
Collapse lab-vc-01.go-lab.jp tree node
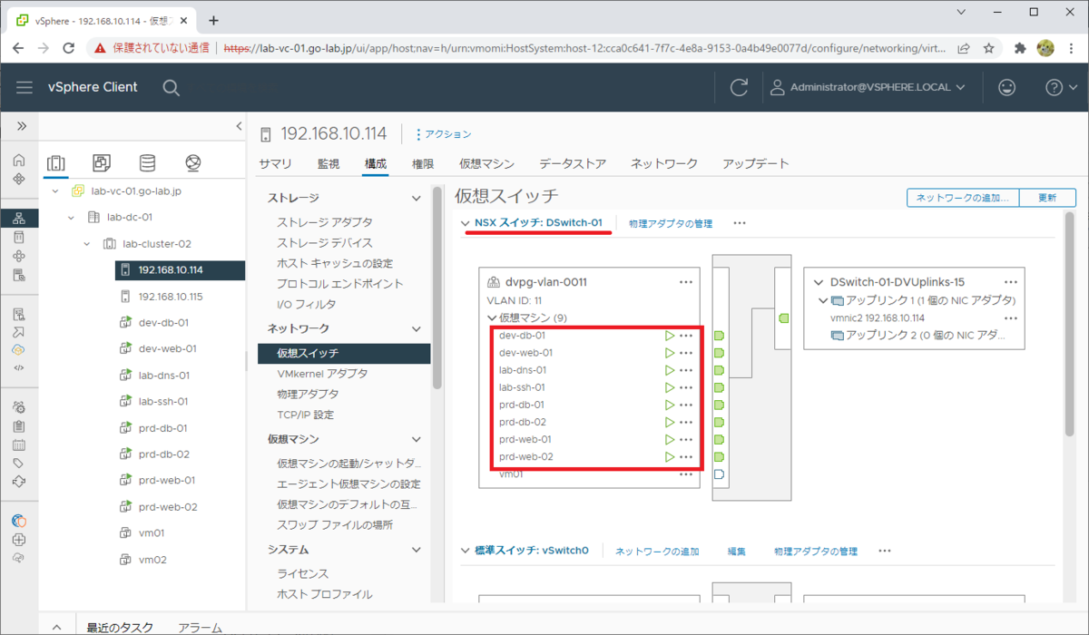[x=55, y=191]
